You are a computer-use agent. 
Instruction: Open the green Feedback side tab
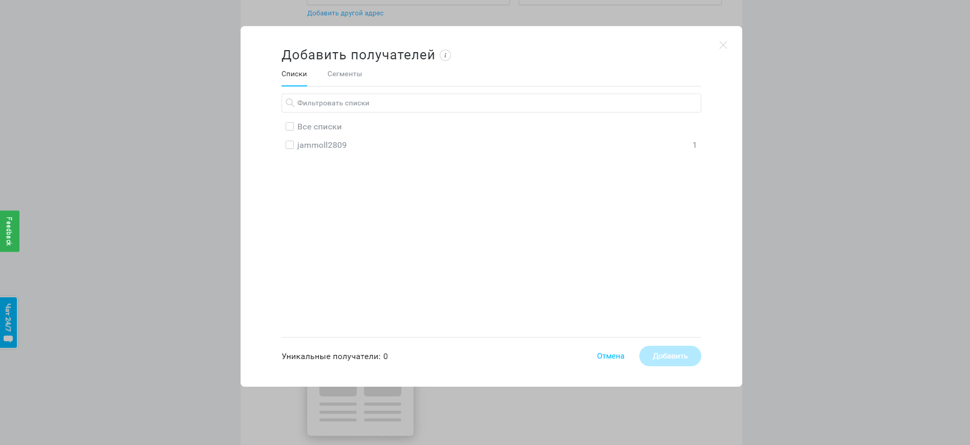click(9, 231)
